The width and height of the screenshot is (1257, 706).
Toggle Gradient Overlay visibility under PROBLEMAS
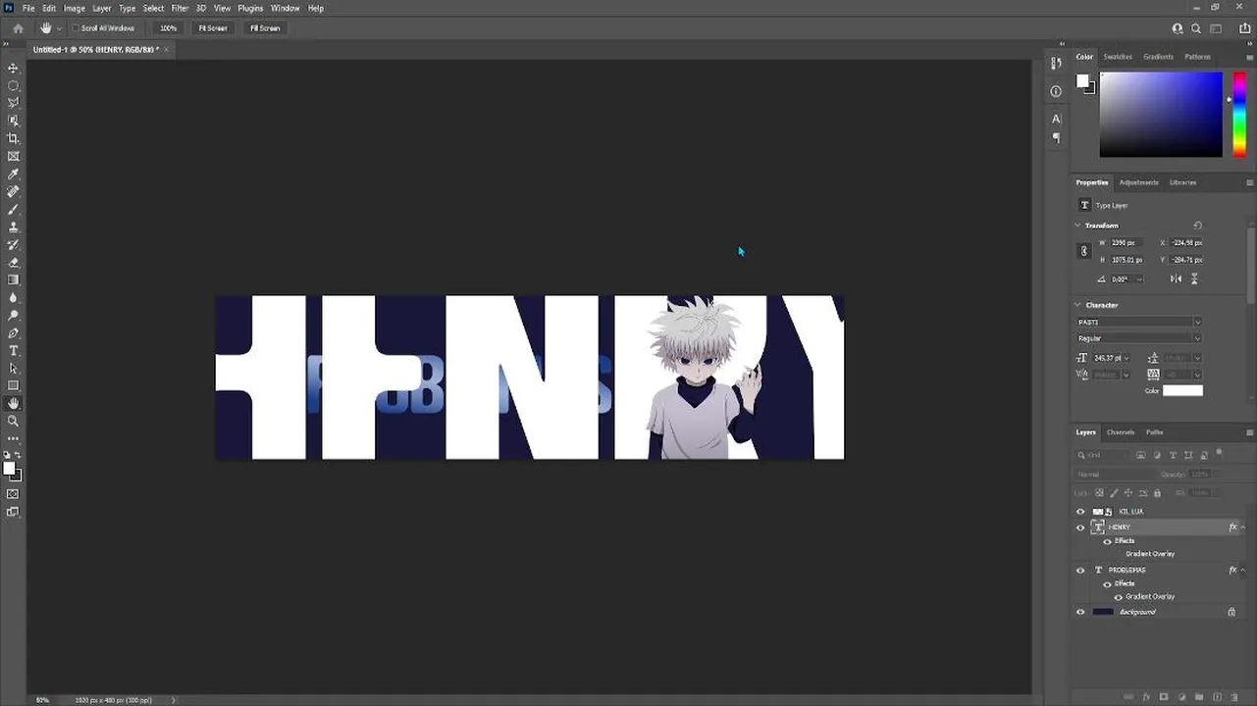tap(1119, 596)
